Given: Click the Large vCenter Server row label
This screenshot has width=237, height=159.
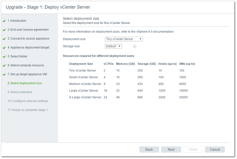Looking at the screenshot, I should [x=84, y=91].
